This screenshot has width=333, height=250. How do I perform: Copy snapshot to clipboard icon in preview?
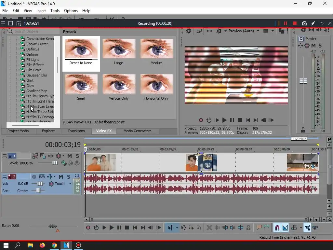[281, 31]
